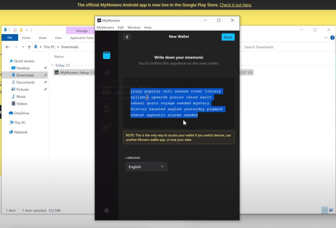
Task: Open the wallets tab icon in MyMonero sidebar
Action: click(x=106, y=55)
